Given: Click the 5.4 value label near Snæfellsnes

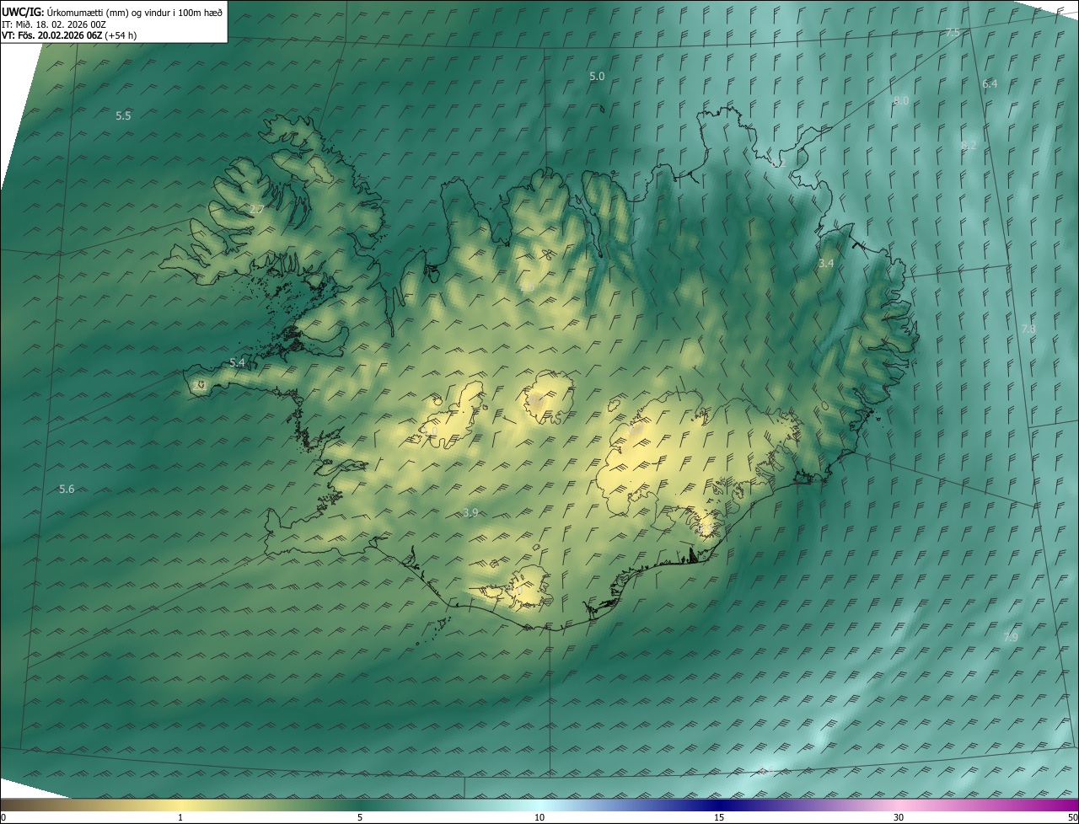Looking at the screenshot, I should pyautogui.click(x=237, y=362).
